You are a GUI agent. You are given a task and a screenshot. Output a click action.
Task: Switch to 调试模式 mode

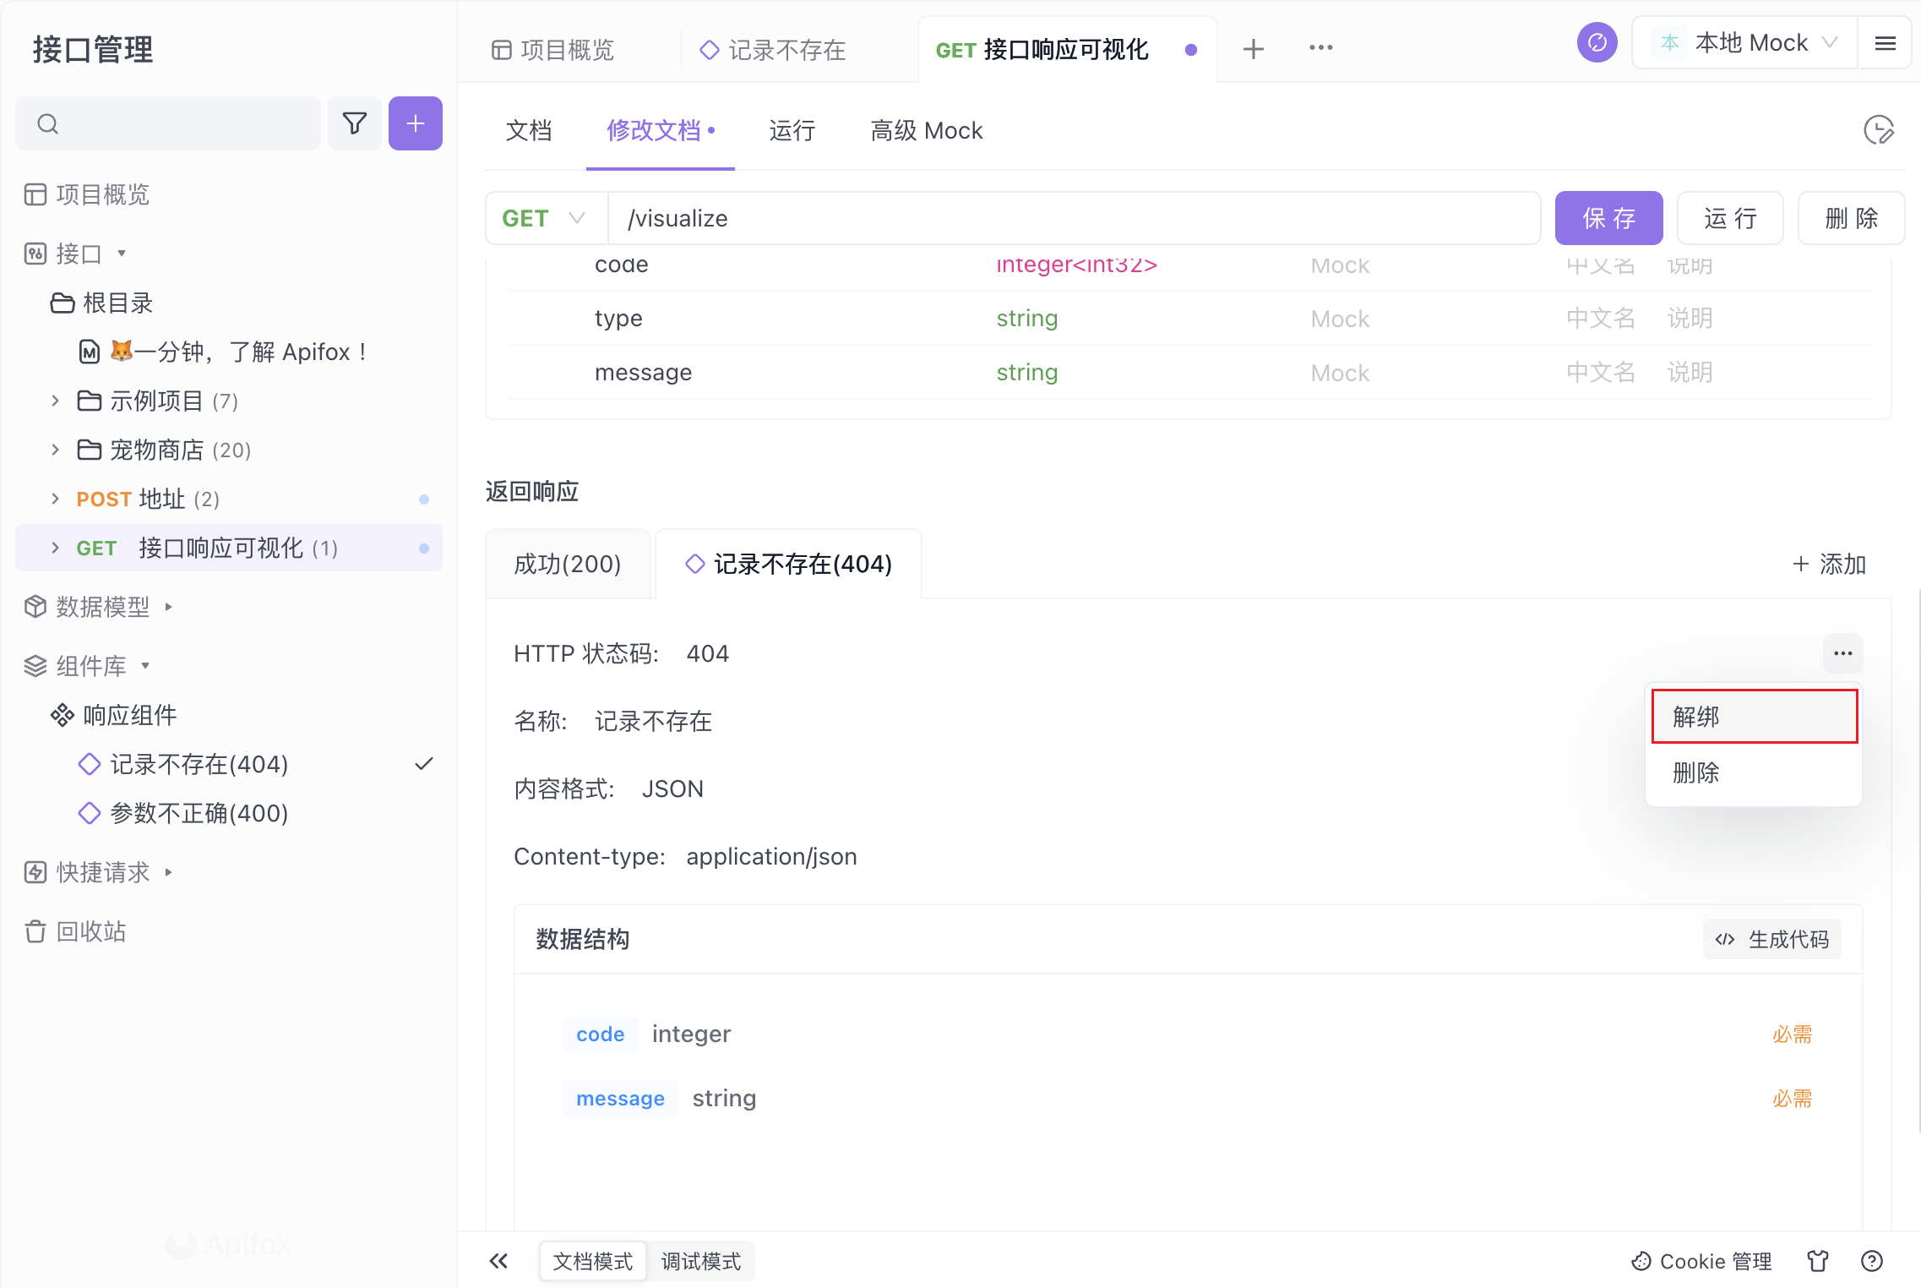pyautogui.click(x=700, y=1261)
